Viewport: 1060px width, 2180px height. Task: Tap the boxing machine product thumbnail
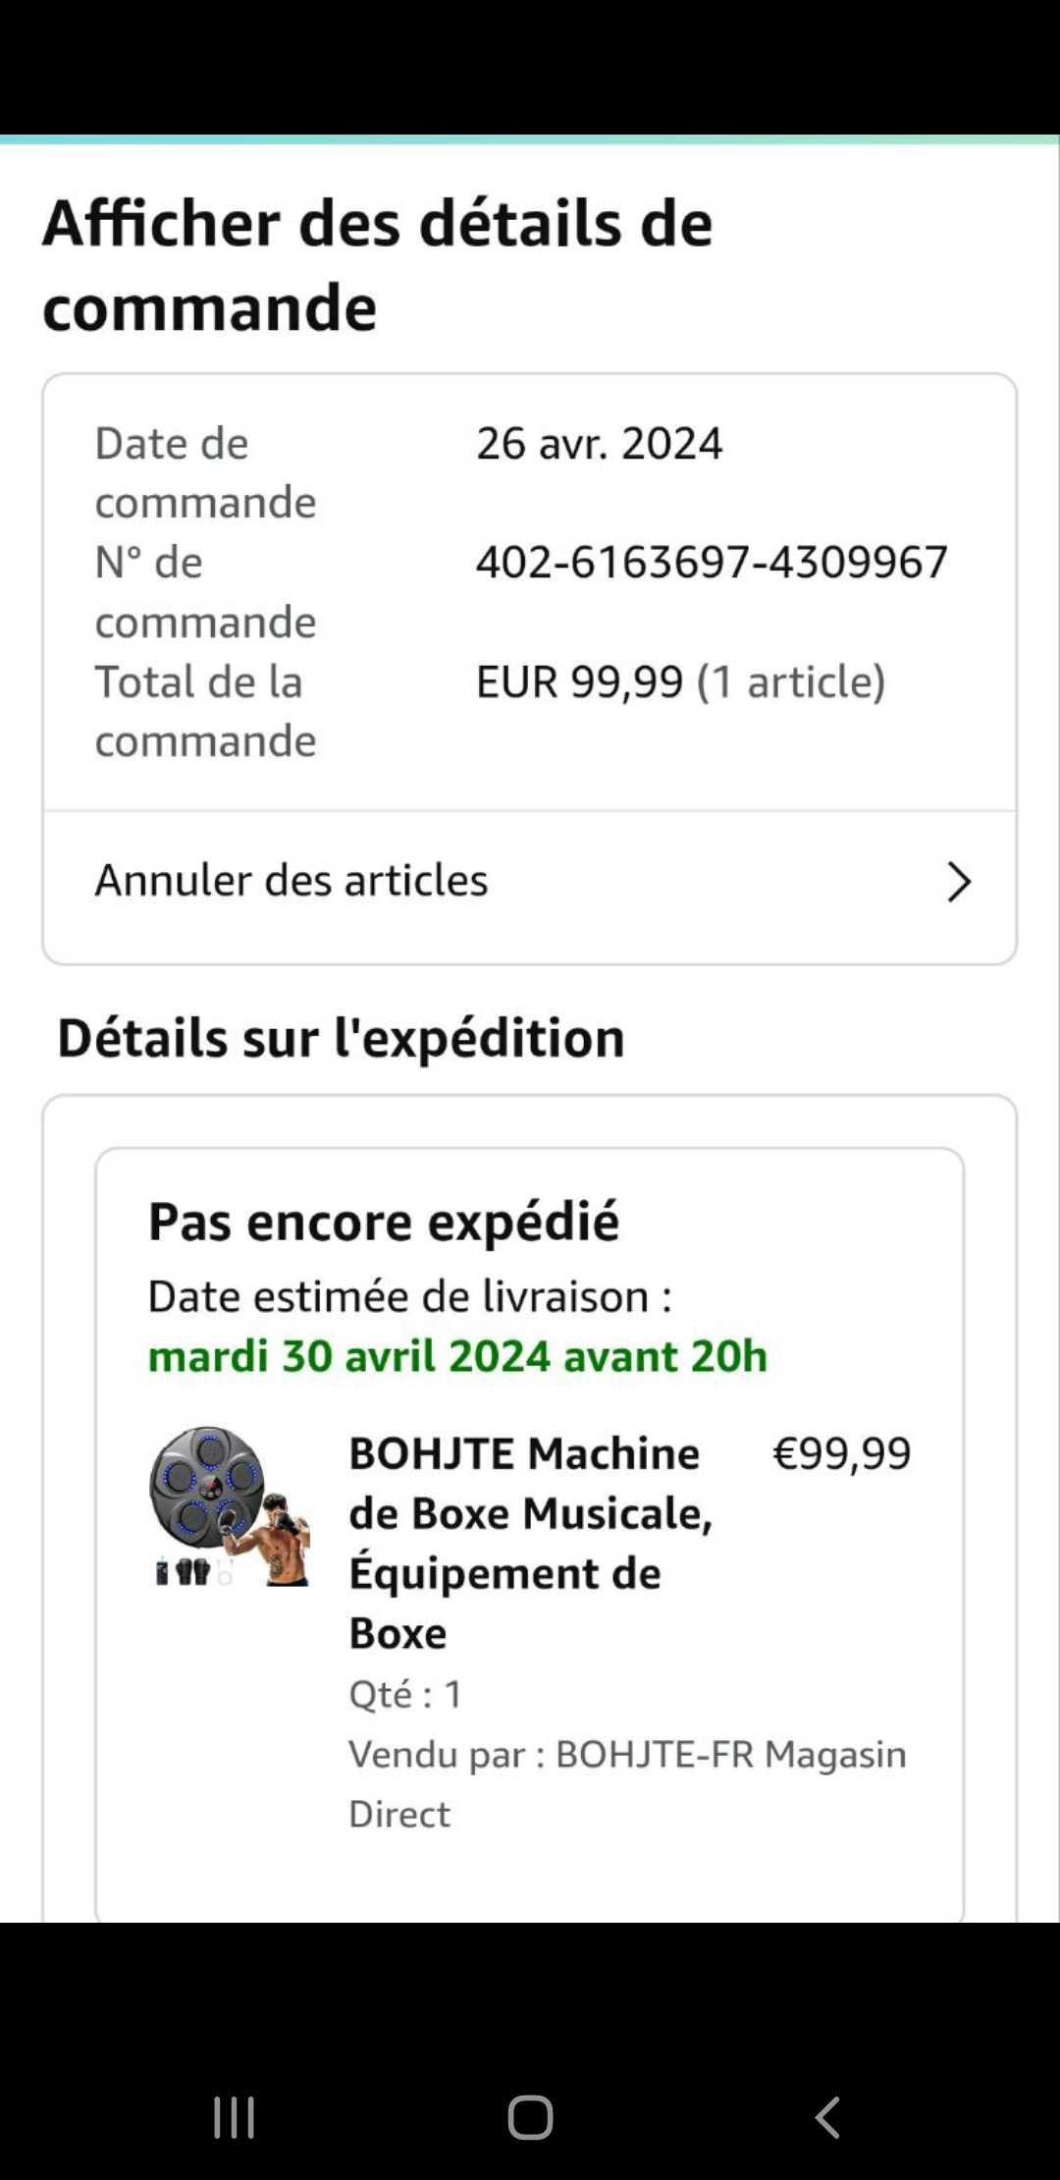click(230, 1506)
